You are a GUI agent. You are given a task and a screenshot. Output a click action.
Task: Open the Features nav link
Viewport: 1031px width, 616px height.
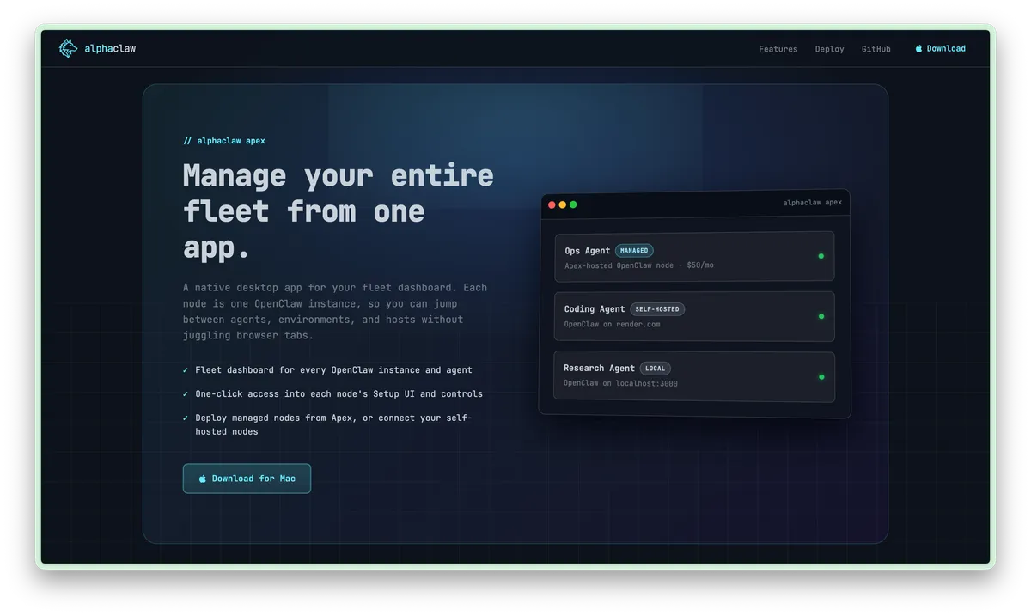point(778,49)
